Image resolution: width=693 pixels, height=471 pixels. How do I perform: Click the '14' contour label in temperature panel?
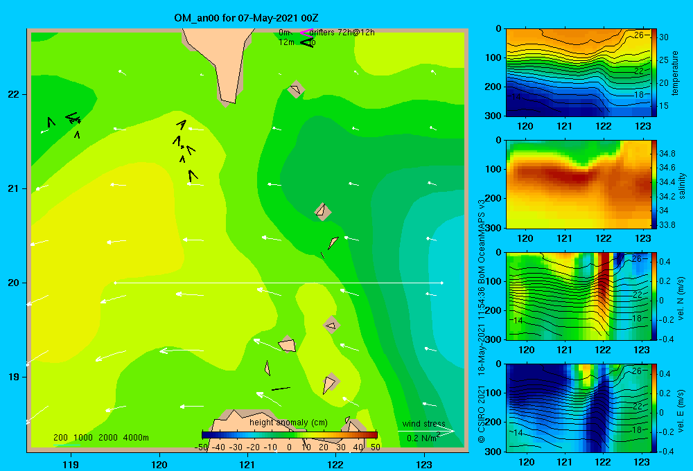click(517, 97)
